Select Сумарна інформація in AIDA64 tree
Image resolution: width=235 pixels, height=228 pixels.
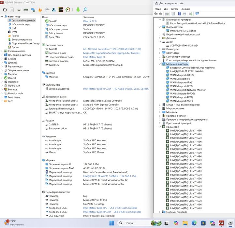pyautogui.click(x=23, y=21)
